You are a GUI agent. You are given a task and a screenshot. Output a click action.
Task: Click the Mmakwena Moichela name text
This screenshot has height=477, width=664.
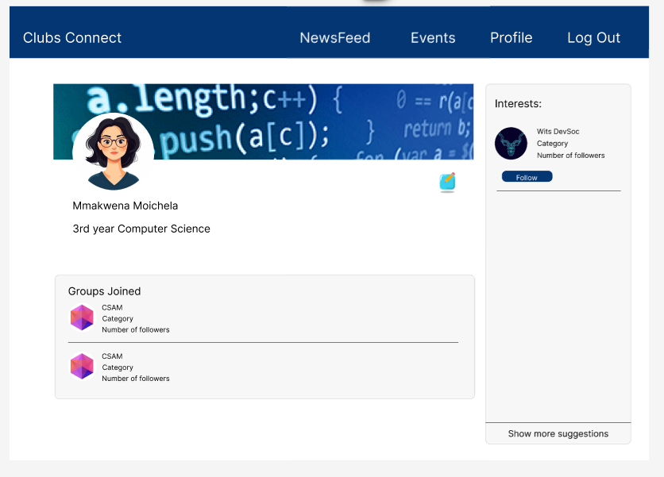(125, 206)
